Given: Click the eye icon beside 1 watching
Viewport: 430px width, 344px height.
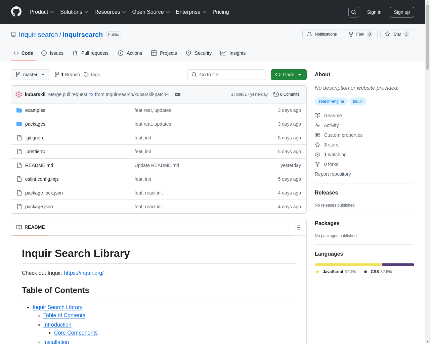Looking at the screenshot, I should point(317,155).
